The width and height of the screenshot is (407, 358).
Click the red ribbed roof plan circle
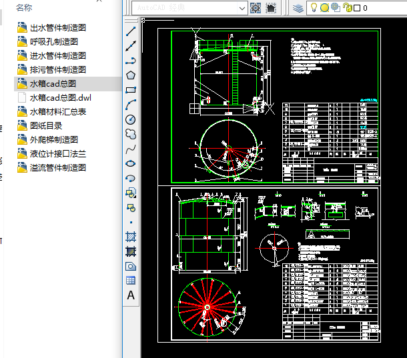(x=208, y=307)
